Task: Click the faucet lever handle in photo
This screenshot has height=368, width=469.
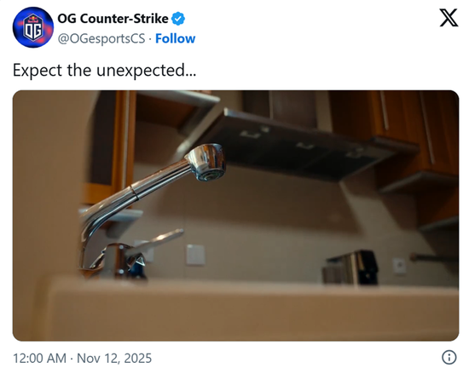Action: [156, 239]
